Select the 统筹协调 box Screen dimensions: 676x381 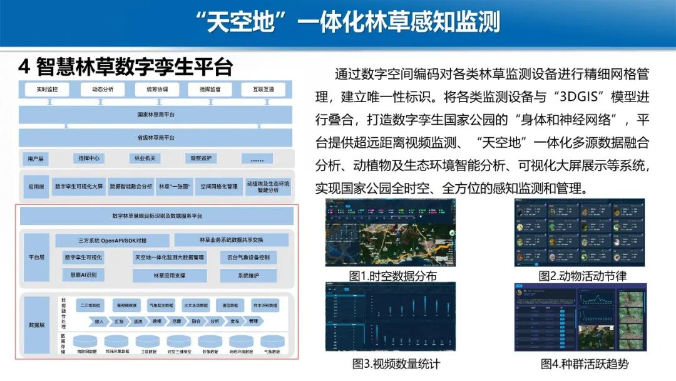tap(157, 90)
